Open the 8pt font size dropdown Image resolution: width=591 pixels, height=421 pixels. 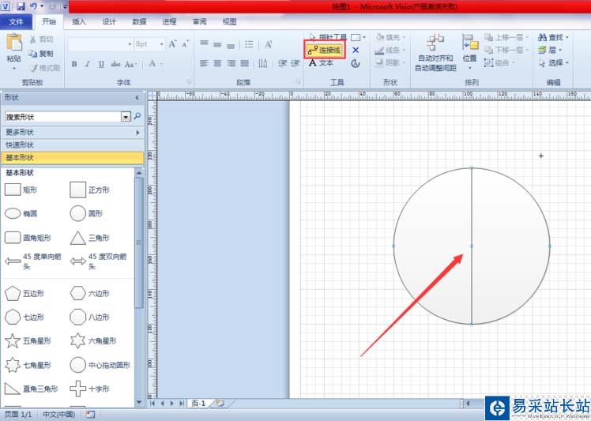[161, 44]
